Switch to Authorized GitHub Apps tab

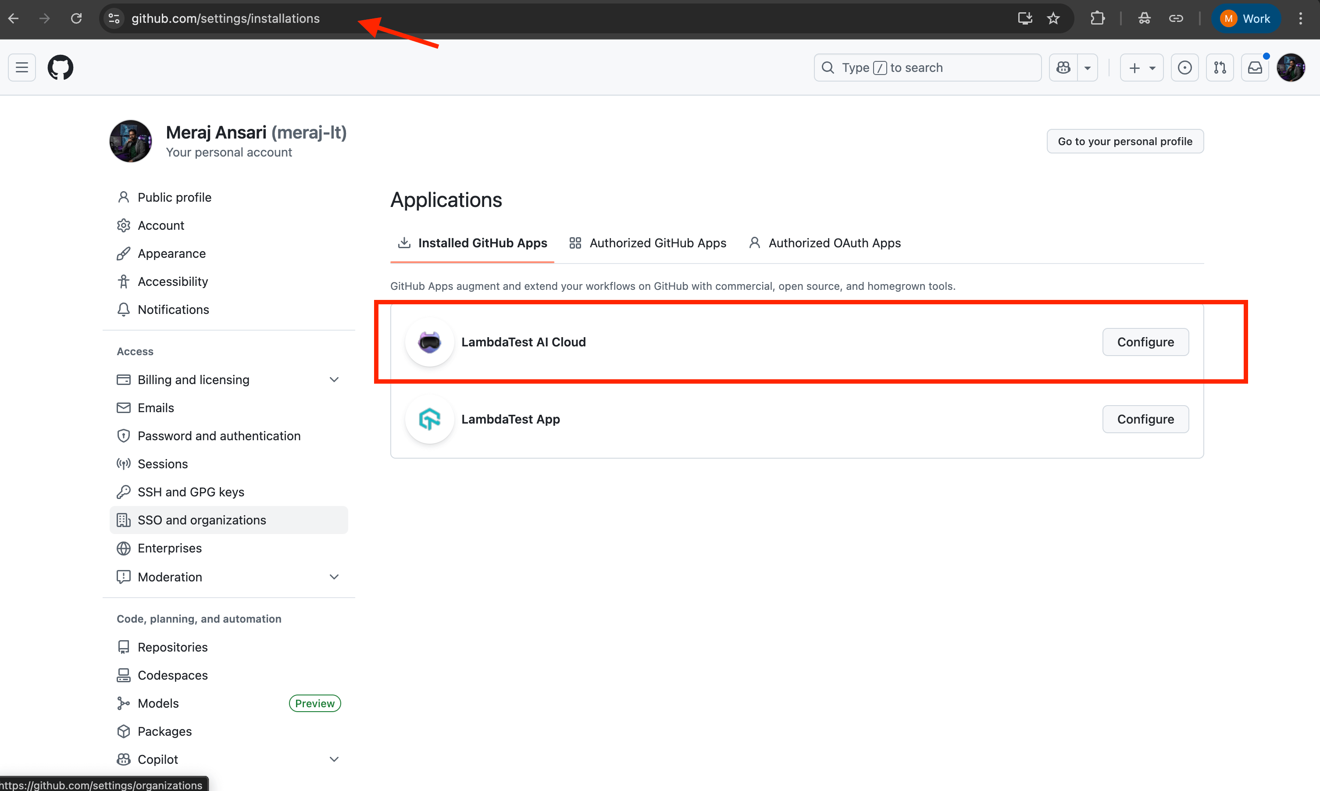tap(648, 243)
